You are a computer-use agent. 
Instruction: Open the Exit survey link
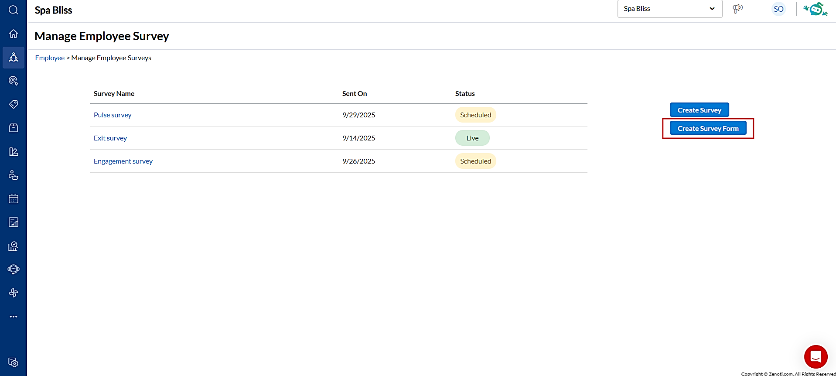pos(110,138)
